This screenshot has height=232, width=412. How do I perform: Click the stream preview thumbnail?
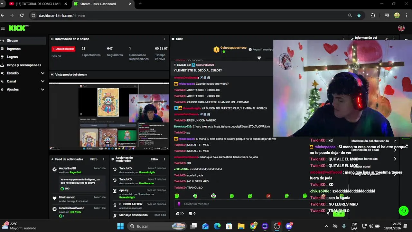109,116
